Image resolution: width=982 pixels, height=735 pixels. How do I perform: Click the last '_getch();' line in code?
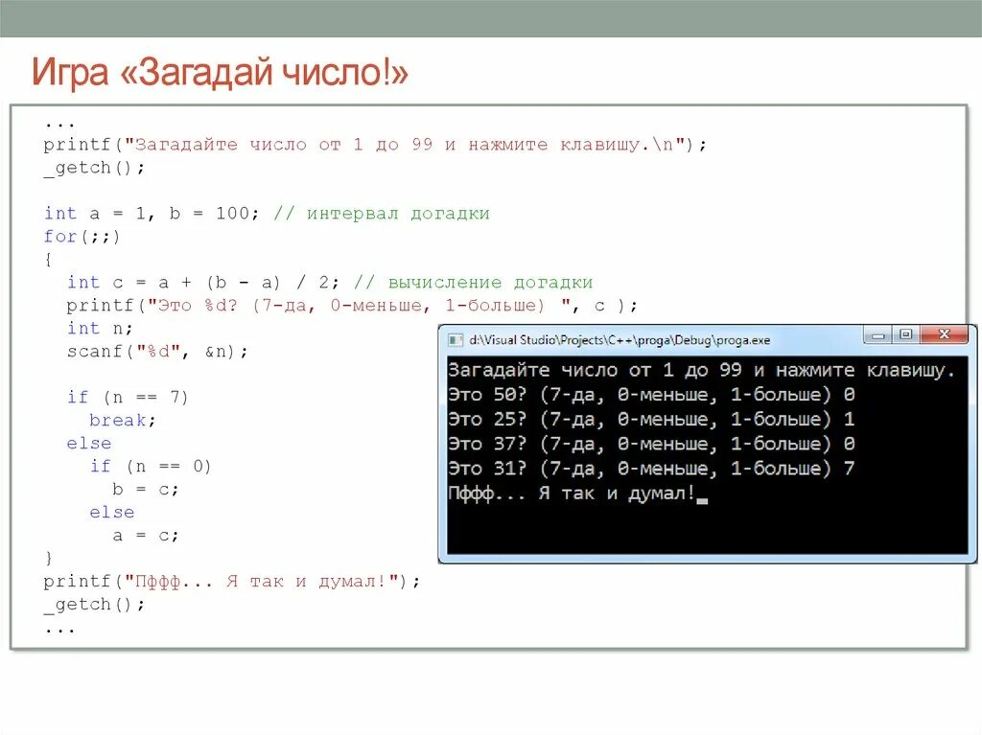pos(94,604)
